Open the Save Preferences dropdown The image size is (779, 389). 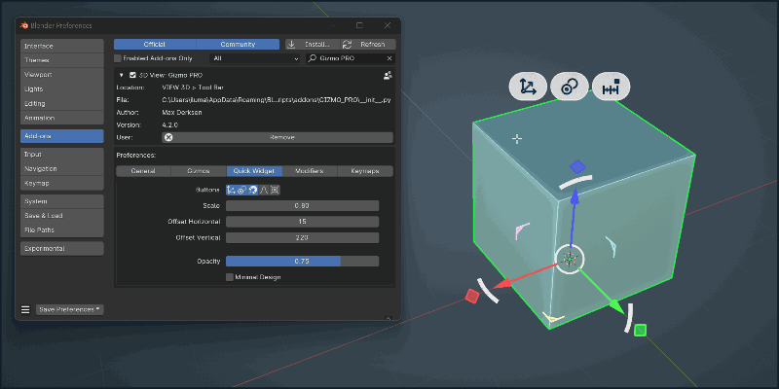[69, 309]
